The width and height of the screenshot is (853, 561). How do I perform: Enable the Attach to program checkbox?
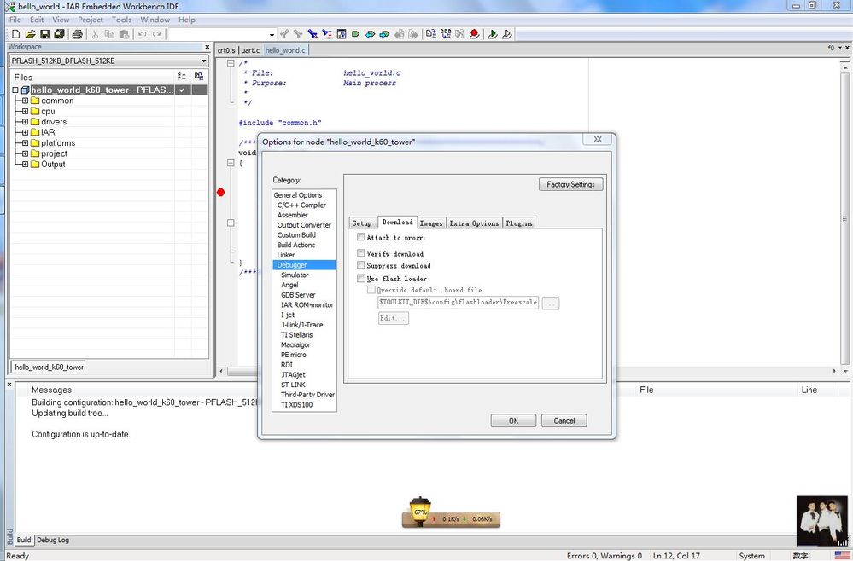[360, 237]
